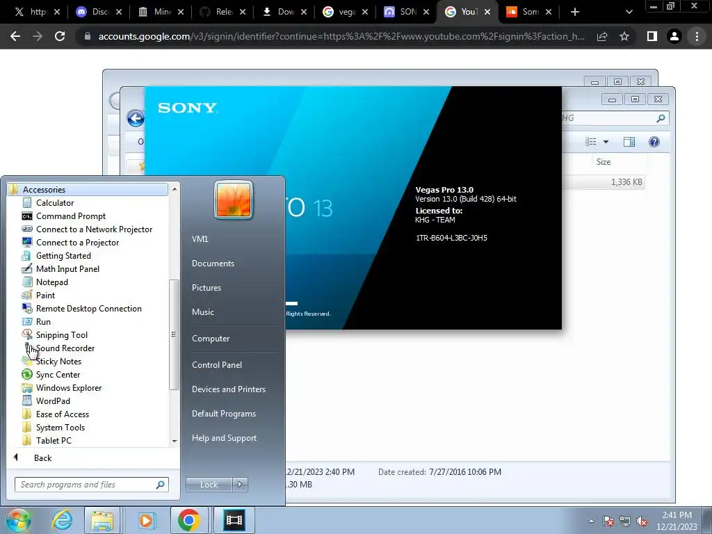Click the Windows Start orb

[19, 520]
